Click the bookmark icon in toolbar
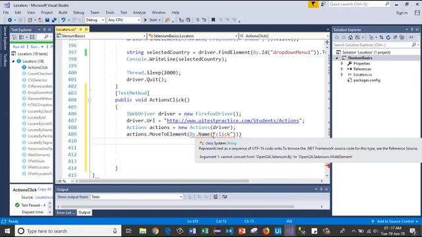Screen dimensions: 422x237 pos(213,20)
